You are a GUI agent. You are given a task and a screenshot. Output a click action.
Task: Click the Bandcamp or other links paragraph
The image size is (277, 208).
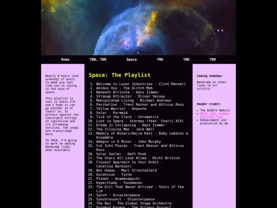pyautogui.click(x=212, y=85)
